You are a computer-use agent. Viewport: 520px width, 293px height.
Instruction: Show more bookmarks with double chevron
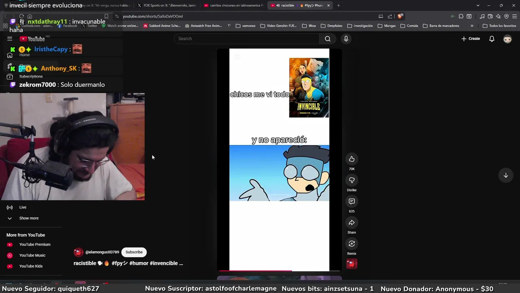pos(472,26)
